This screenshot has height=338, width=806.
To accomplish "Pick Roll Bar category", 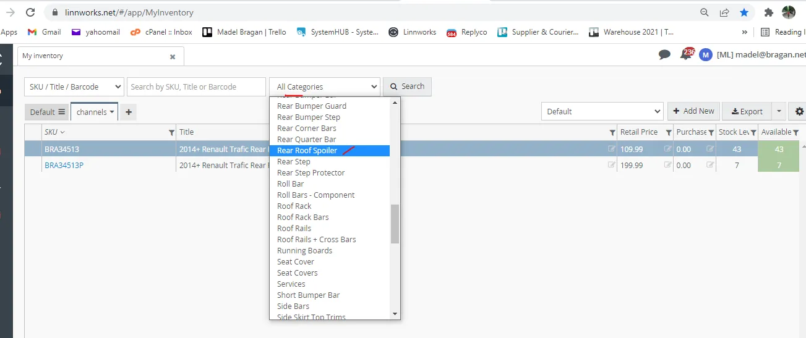I will click(x=291, y=184).
